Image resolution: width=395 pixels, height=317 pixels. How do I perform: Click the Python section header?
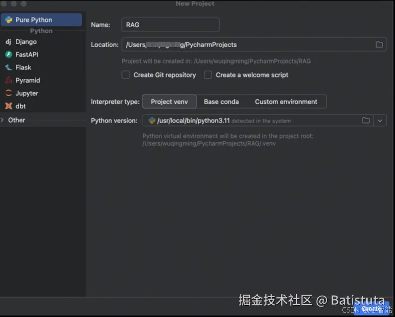(41, 31)
